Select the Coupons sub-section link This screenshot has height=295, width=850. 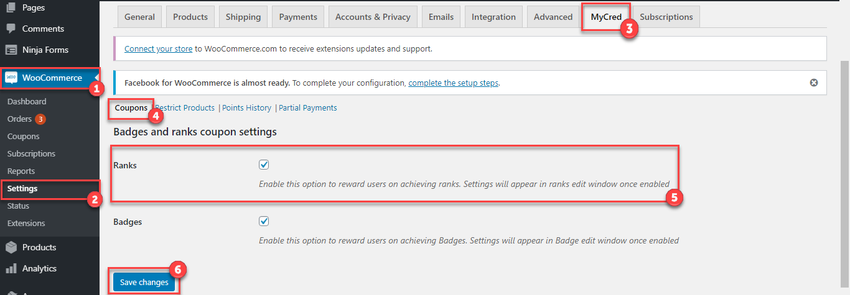click(131, 107)
